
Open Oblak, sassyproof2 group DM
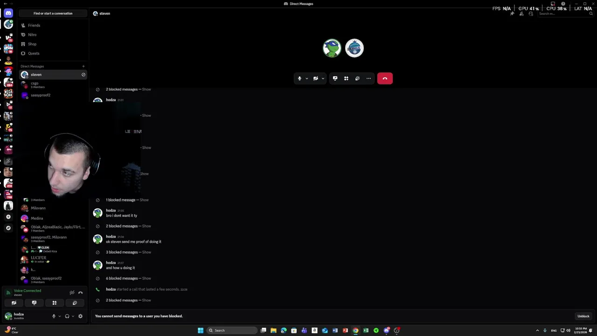(x=53, y=280)
